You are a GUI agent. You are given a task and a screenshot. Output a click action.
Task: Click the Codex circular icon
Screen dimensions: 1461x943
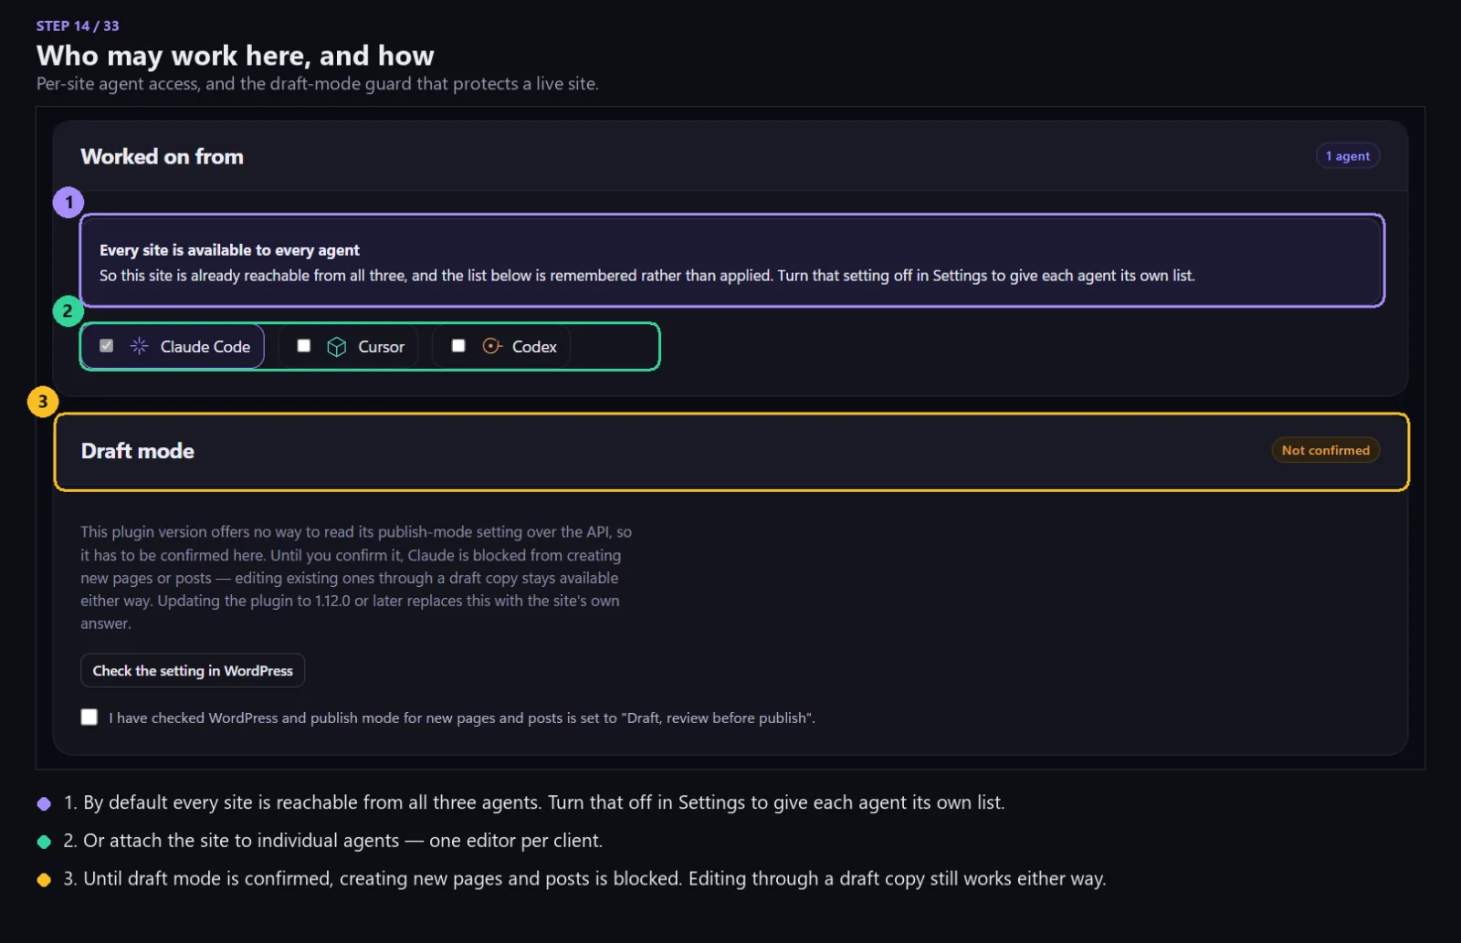492,346
